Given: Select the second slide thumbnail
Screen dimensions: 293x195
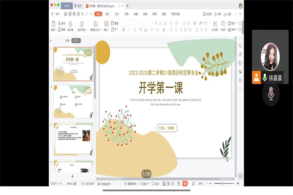Looking at the screenshot, I should 73,101.
